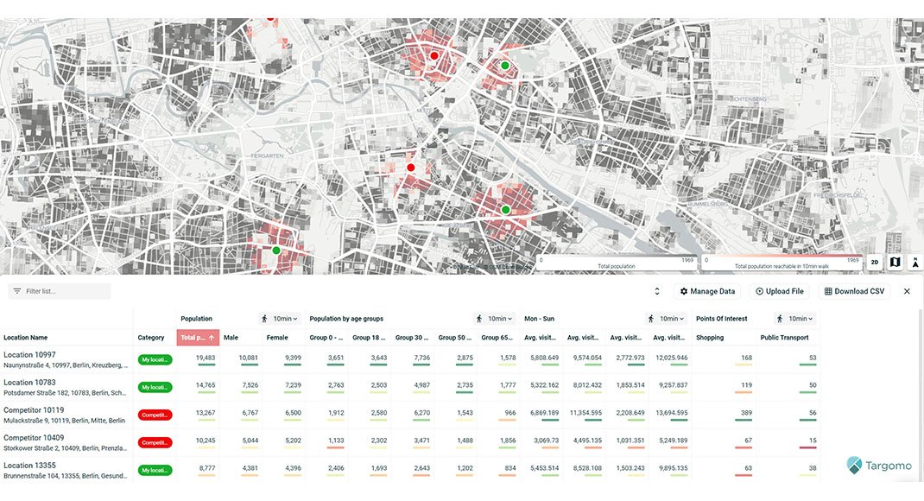Click My location badge for Location 10783
This screenshot has width=924, height=501.
[155, 387]
